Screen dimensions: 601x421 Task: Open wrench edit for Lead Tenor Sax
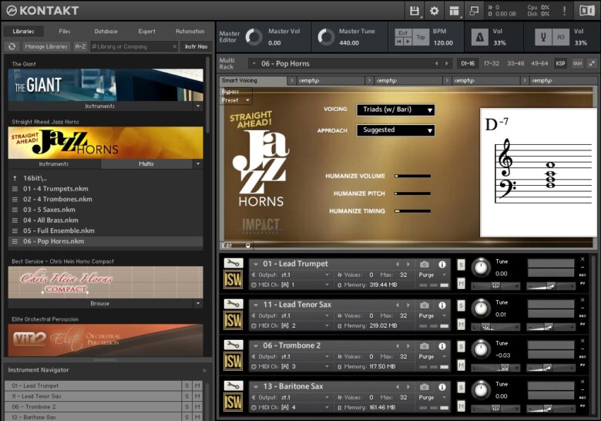[233, 304]
